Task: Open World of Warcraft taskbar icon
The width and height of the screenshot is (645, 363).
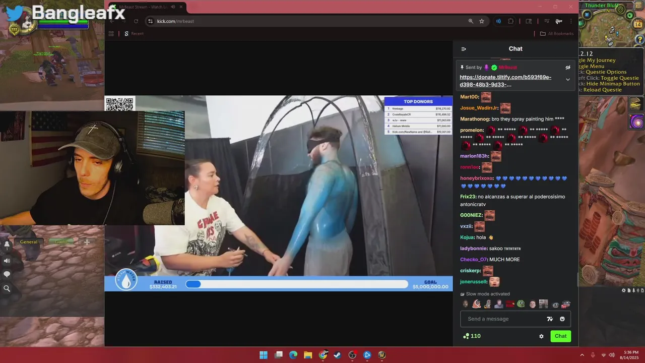Action: pos(382,355)
